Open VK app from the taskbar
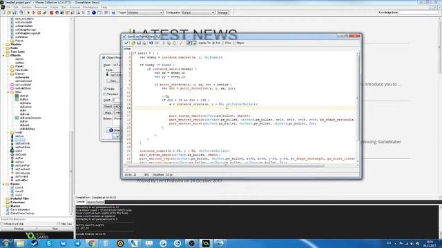 (63, 243)
